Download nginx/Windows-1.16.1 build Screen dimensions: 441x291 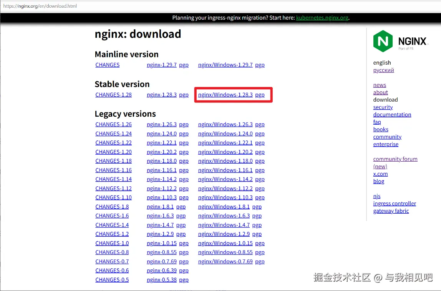point(225,170)
